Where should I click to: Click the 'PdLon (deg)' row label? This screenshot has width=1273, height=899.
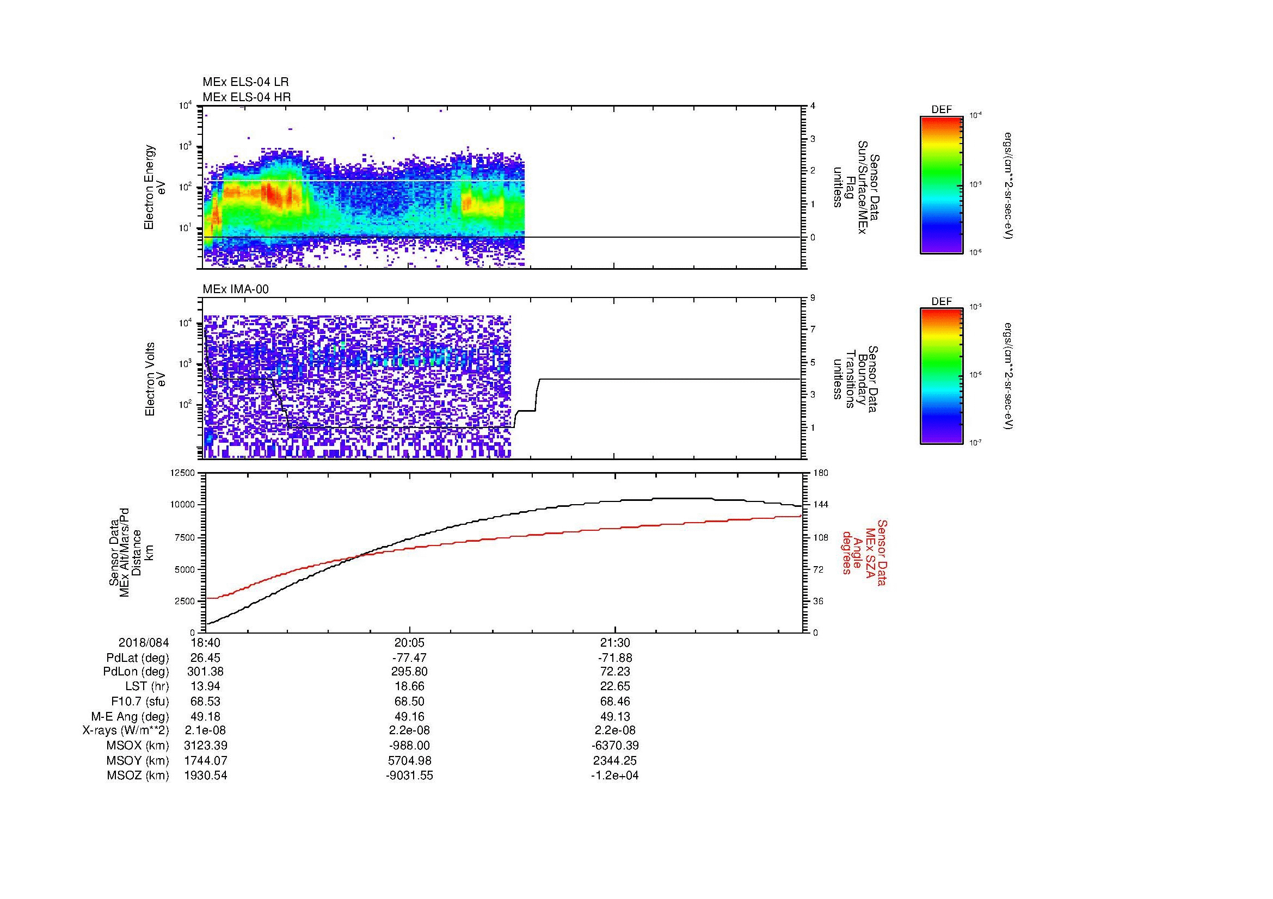pyautogui.click(x=137, y=672)
